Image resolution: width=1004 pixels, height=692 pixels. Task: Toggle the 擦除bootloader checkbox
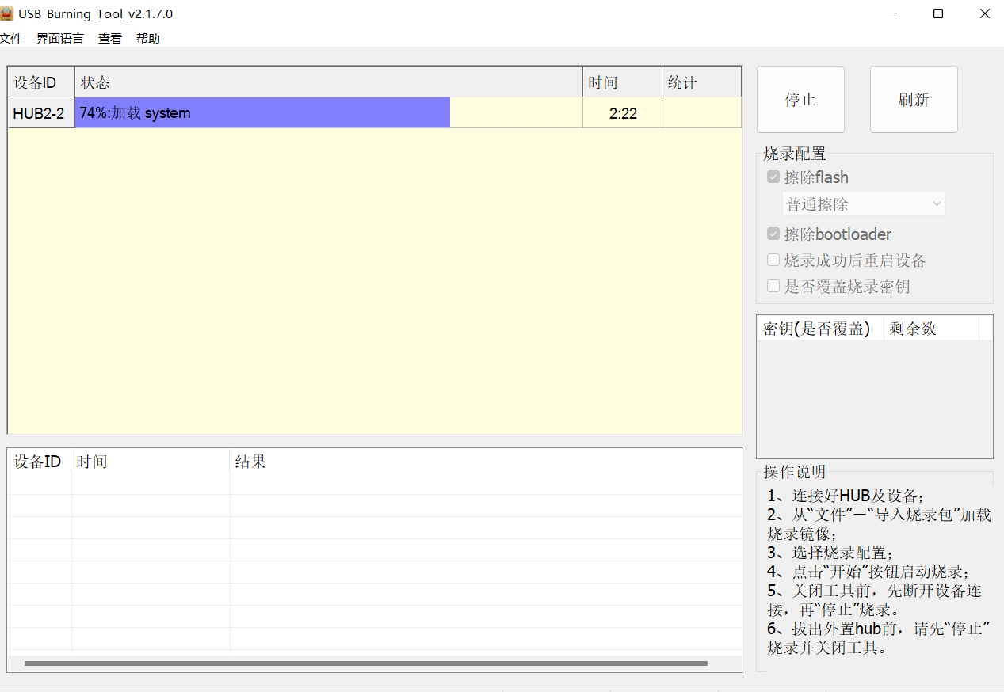pyautogui.click(x=773, y=234)
